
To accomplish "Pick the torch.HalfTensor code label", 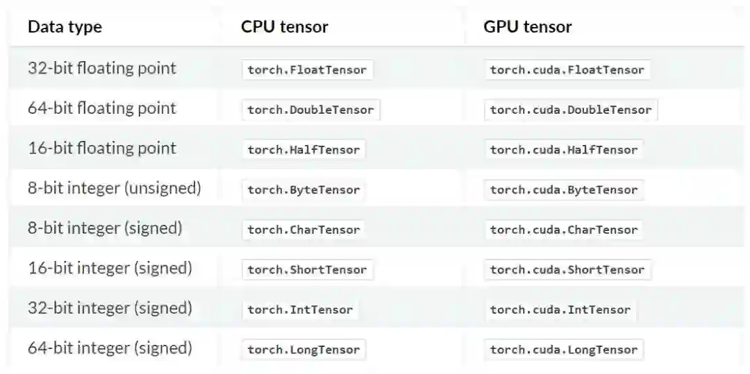I will click(x=303, y=150).
